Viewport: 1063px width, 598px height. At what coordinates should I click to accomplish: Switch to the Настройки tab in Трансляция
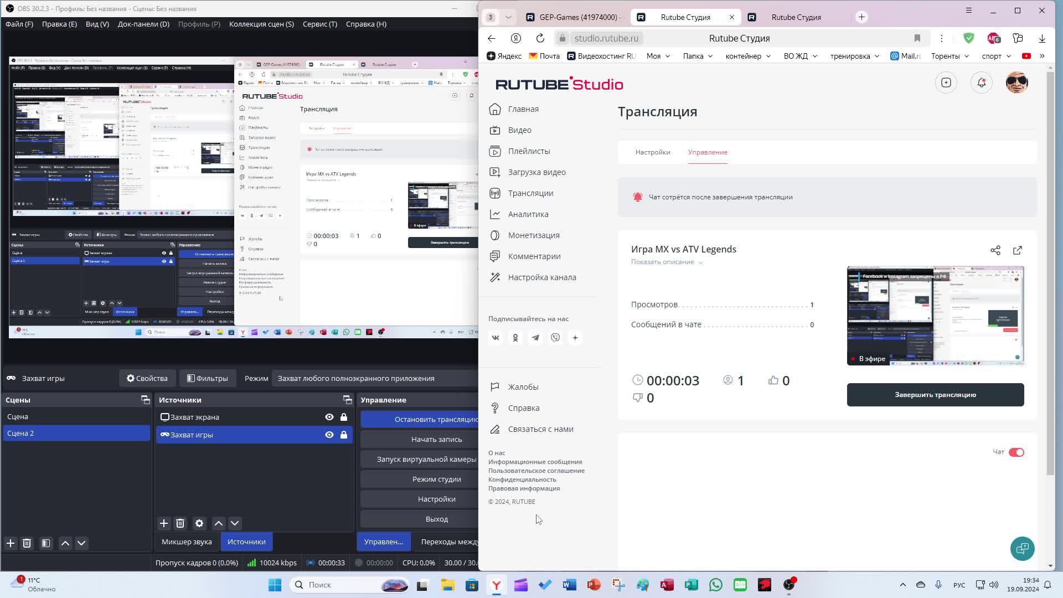pyautogui.click(x=653, y=152)
